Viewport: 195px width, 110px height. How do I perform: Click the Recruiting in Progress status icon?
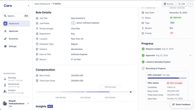pos(143,68)
